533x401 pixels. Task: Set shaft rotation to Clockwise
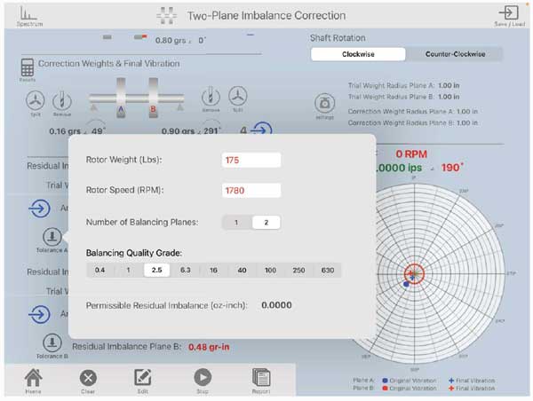tap(358, 54)
